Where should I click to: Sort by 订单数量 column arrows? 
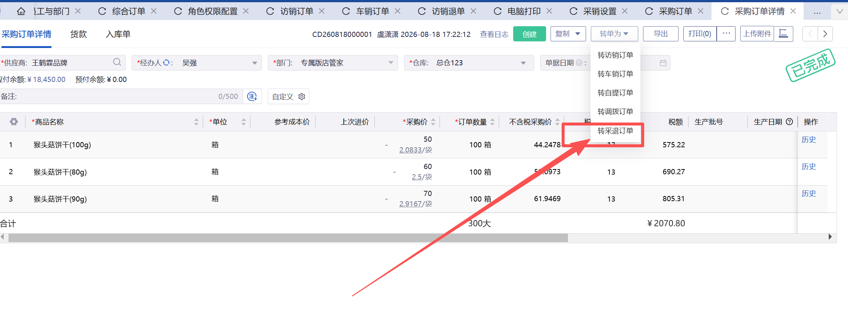point(492,122)
